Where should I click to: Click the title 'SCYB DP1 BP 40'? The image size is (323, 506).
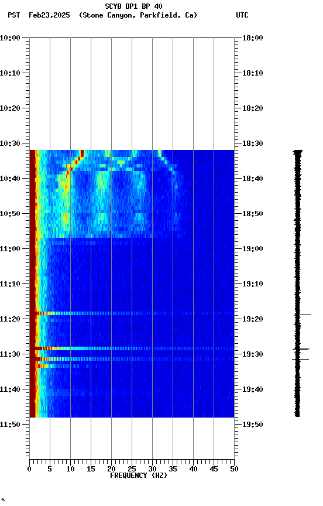133,6
